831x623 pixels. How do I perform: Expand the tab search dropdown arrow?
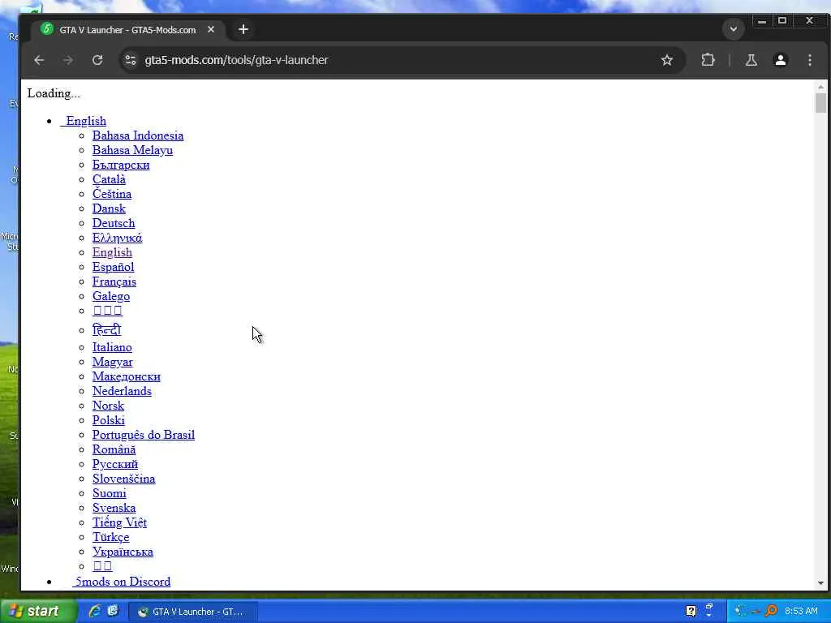(x=734, y=29)
